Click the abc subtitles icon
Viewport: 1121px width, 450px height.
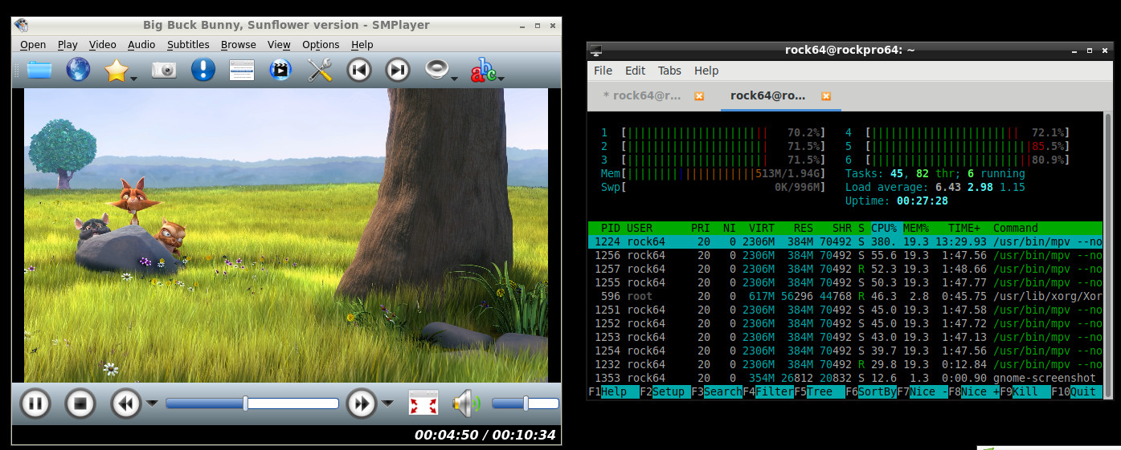tap(483, 71)
